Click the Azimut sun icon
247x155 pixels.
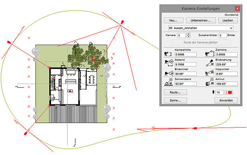tap(210, 82)
